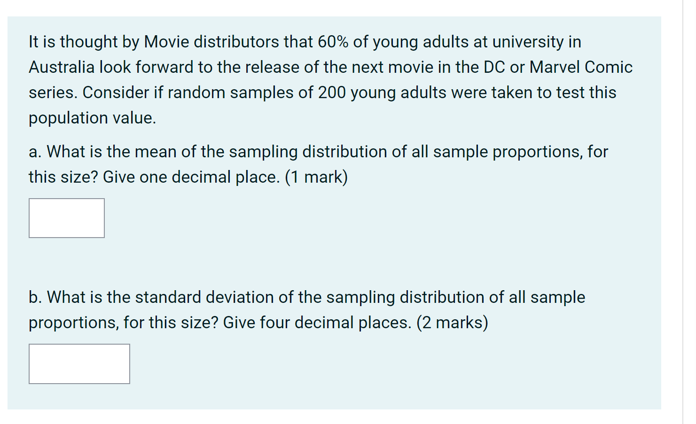Click inside the first empty input field
Viewport: 696px width, 424px height.
point(66,218)
